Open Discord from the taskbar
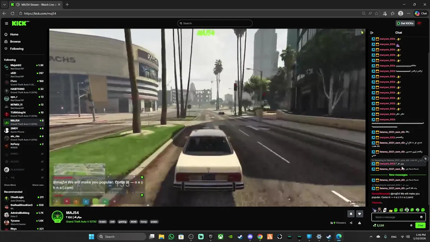Viewport: 430px width, 242px height. (250, 237)
